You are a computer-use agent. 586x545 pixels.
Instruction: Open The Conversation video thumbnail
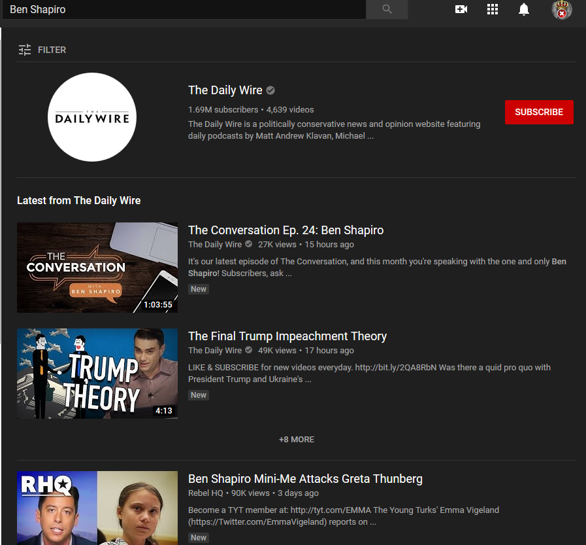point(97,268)
